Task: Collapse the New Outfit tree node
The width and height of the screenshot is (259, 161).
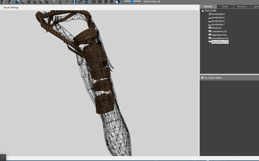Action: (203, 11)
